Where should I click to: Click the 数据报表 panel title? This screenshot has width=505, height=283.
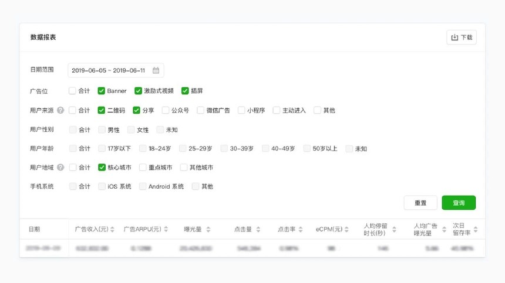pos(43,37)
